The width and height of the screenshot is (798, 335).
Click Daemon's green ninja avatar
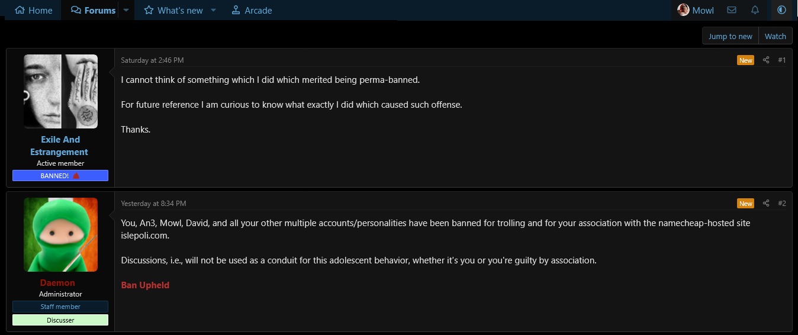coord(60,234)
